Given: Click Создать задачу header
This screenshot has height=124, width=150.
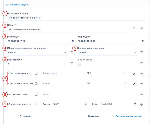Looking at the screenshot, I should [19, 5].
